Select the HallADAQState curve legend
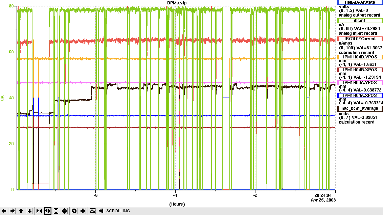 [360, 2]
